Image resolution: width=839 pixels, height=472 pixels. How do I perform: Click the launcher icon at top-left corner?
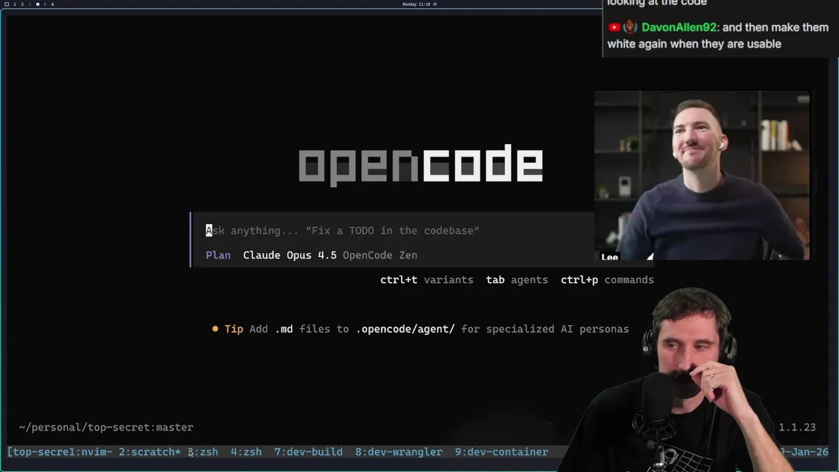7,4
